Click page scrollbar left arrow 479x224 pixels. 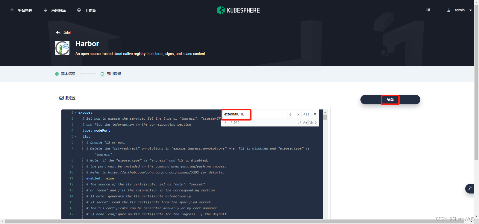coord(3,222)
